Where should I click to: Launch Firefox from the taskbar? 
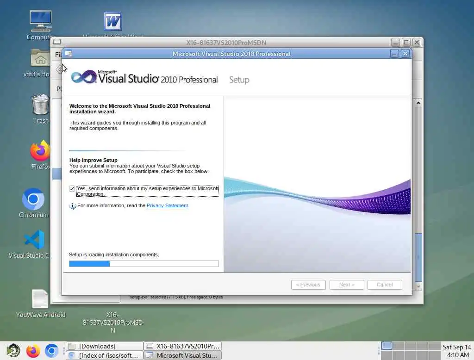(x=33, y=351)
